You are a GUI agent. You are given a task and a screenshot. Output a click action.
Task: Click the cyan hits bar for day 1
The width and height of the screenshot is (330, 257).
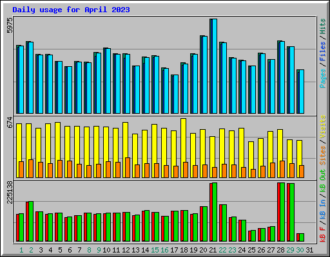click(x=21, y=80)
